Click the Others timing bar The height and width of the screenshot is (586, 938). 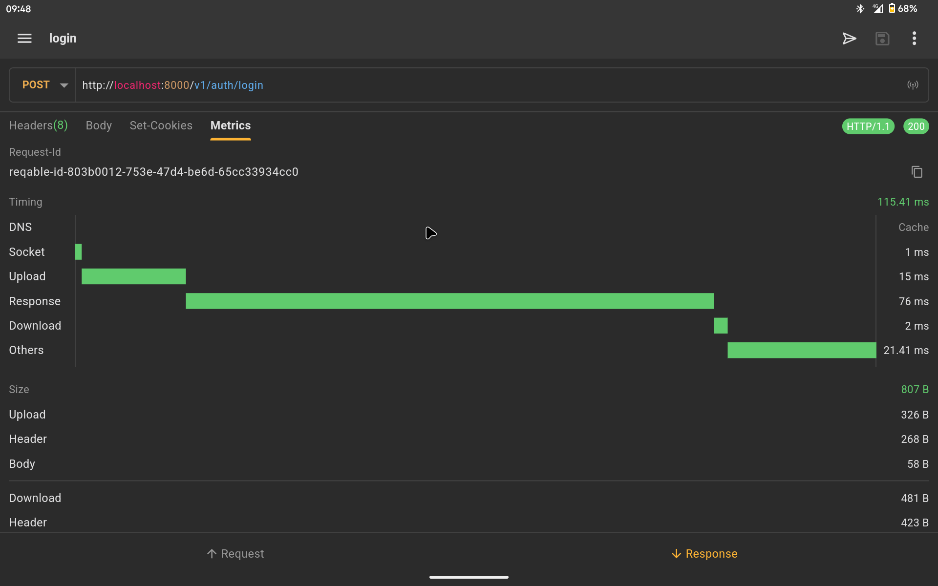tap(801, 350)
